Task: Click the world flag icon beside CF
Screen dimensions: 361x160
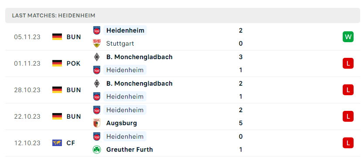Action: click(x=57, y=143)
